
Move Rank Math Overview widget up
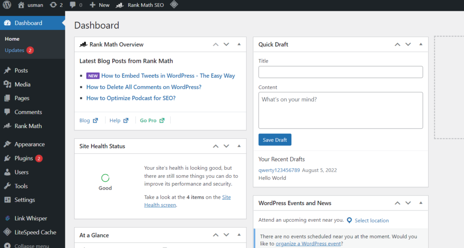click(216, 45)
